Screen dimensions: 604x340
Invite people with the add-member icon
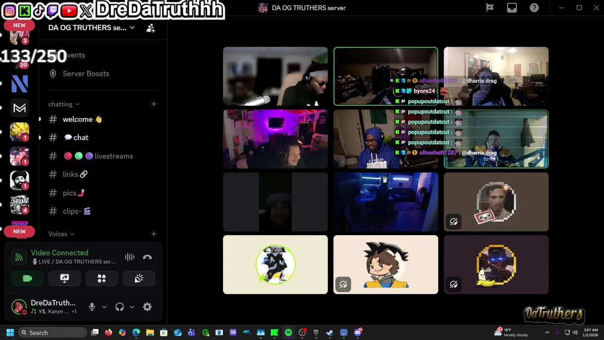(151, 28)
